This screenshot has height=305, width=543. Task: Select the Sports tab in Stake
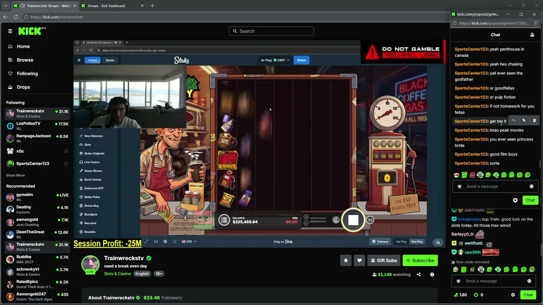(x=110, y=60)
